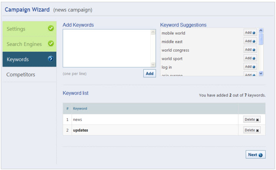Image resolution: width=276 pixels, height=170 pixels.
Task: Open the Competitors wizard step
Action: 21,74
